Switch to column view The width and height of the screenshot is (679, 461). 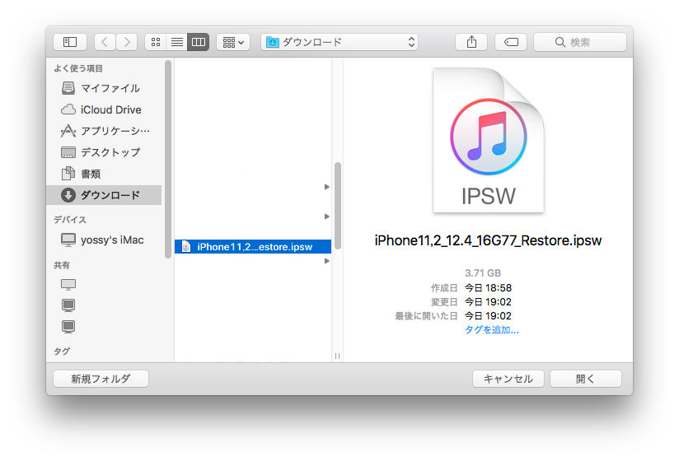pos(199,42)
